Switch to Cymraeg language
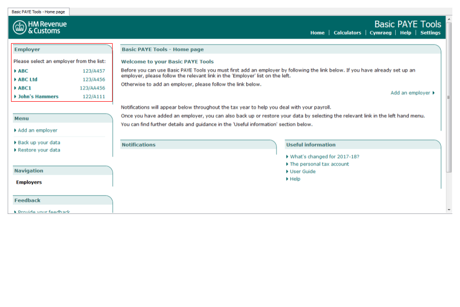 pos(380,33)
